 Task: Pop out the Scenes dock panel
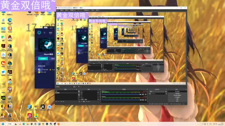tap(76, 89)
